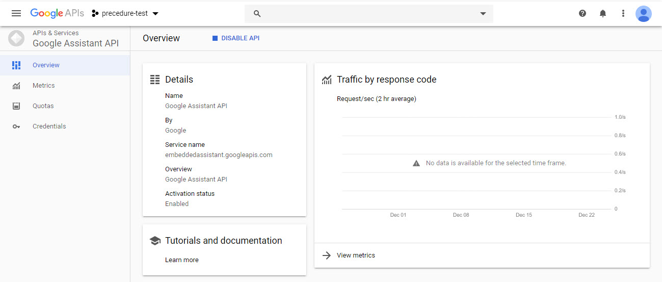Click the Request/sec (2 hr average) label
The image size is (662, 282).
point(377,99)
